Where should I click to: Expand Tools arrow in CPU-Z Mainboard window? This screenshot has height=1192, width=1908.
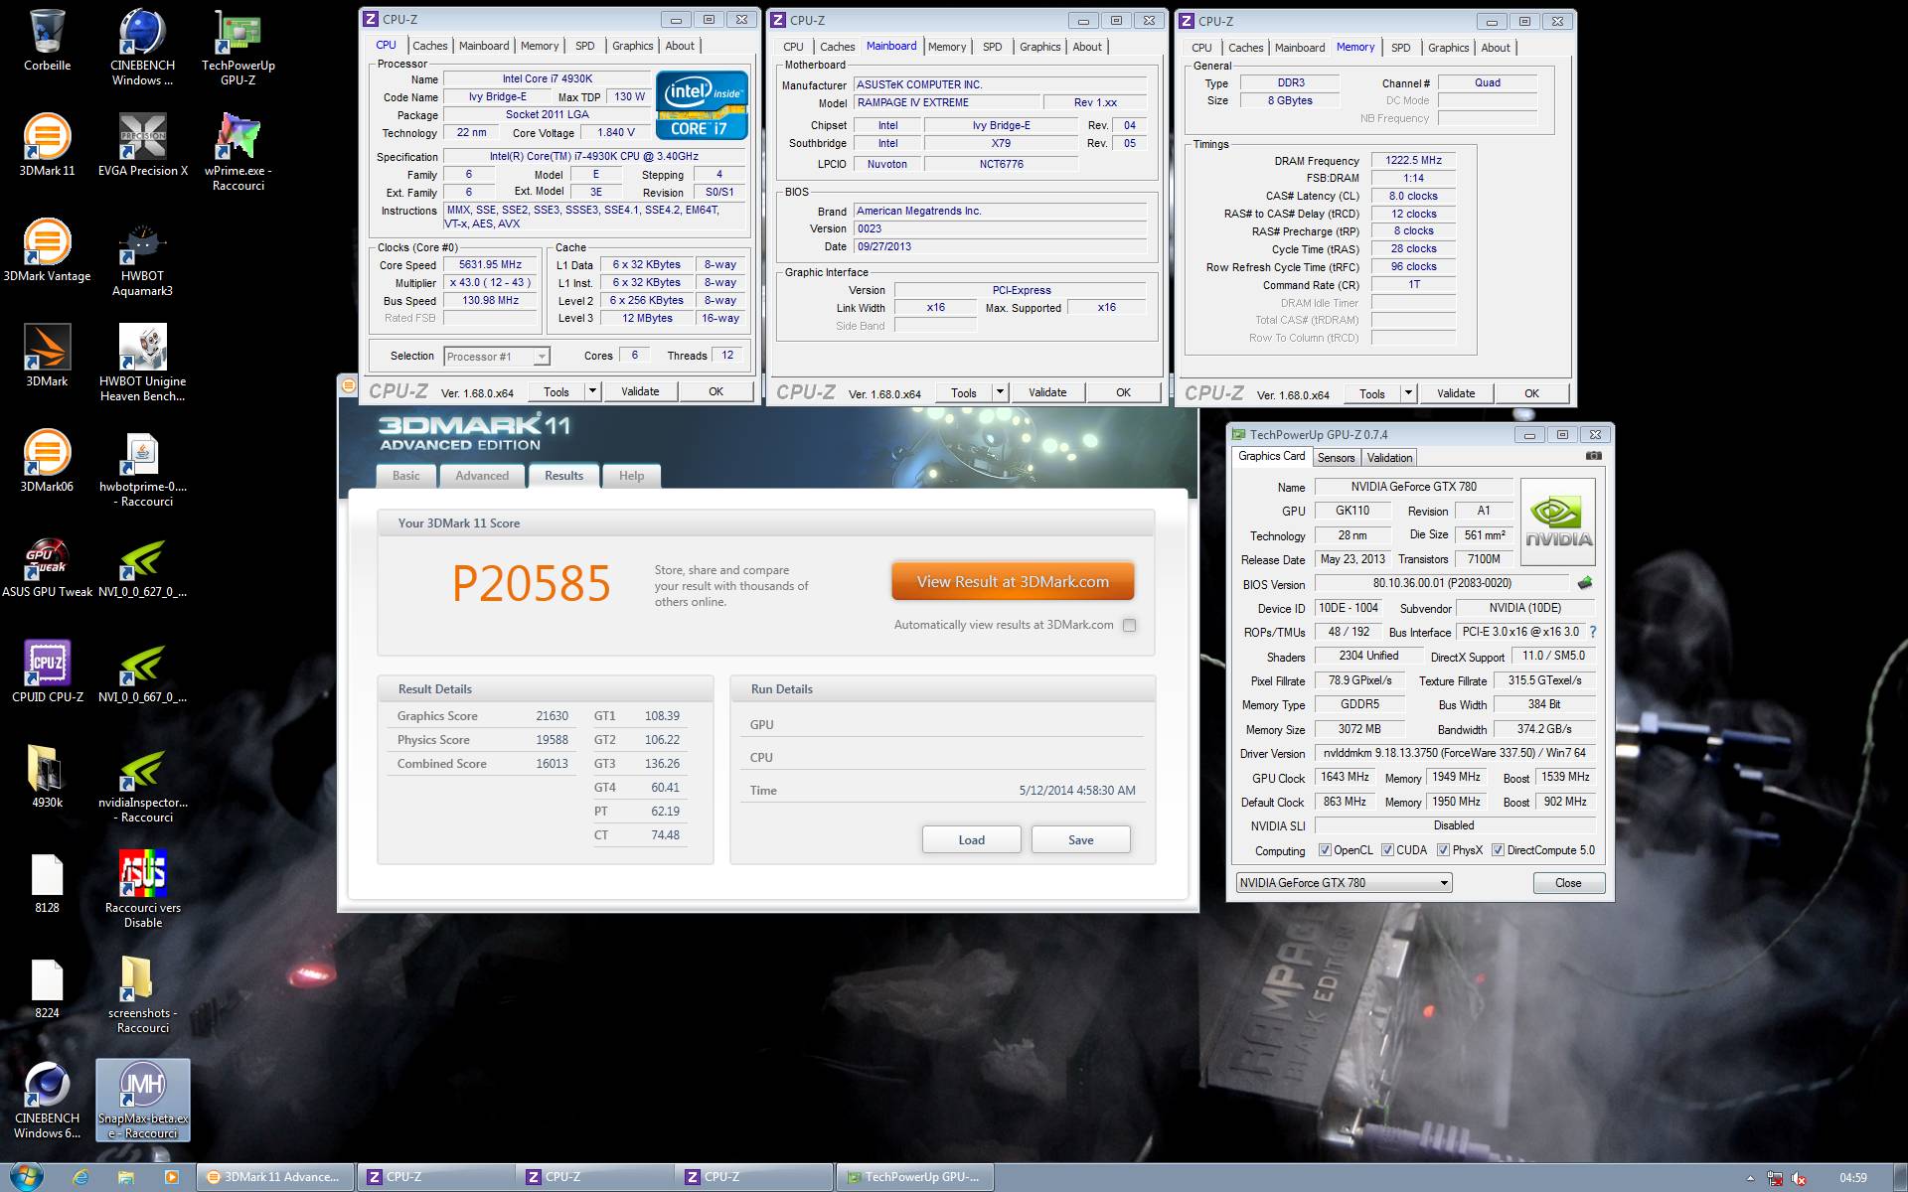[x=1000, y=392]
